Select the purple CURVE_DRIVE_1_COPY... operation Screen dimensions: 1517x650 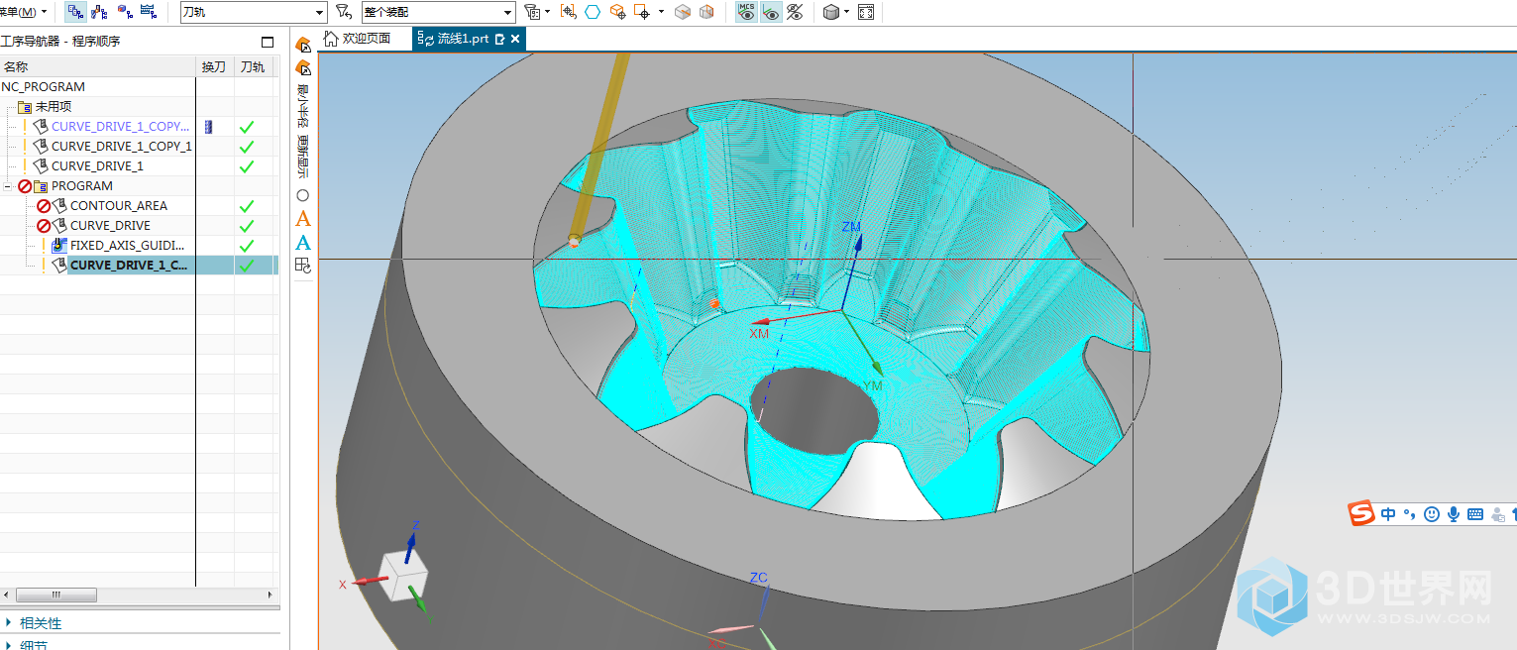click(120, 126)
